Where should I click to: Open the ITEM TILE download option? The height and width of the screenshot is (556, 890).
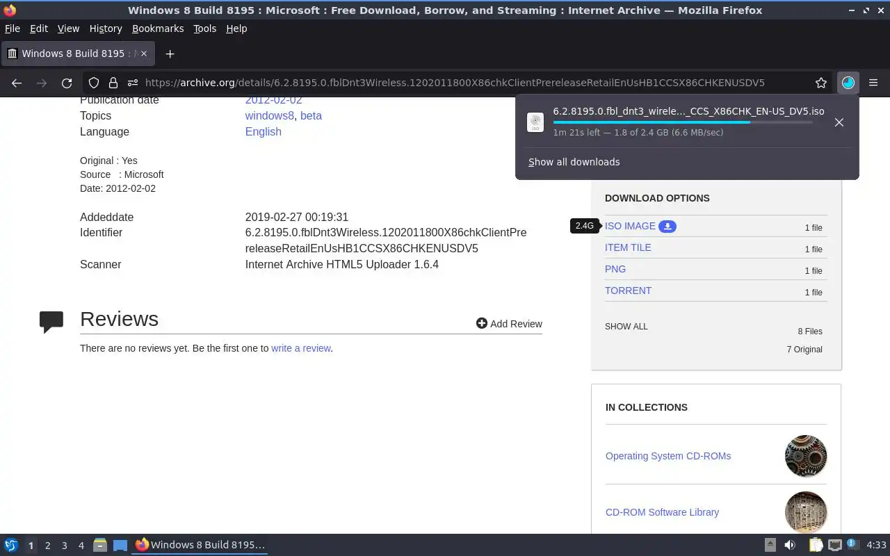pyautogui.click(x=628, y=247)
